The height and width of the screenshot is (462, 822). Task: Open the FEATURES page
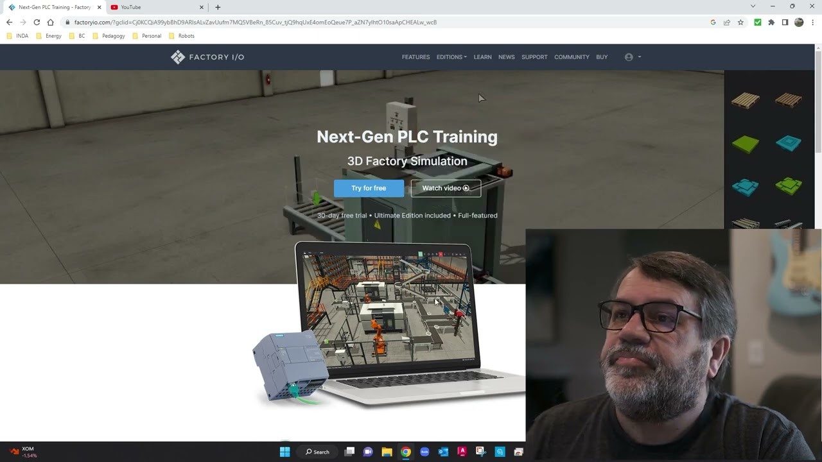[x=415, y=57]
